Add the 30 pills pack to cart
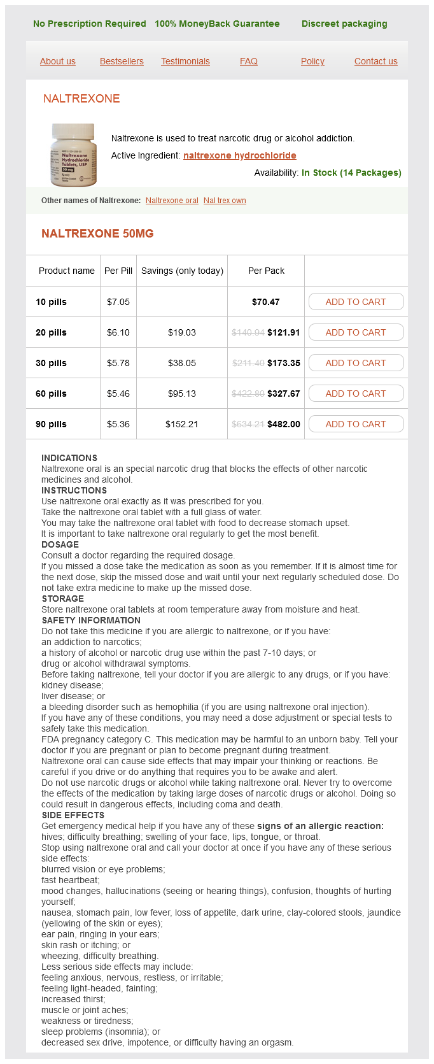The height and width of the screenshot is (1064, 434). (x=356, y=363)
